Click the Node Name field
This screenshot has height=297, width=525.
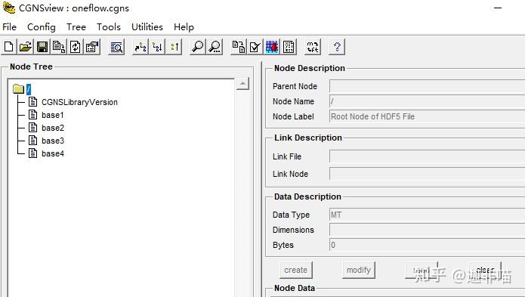pos(427,101)
